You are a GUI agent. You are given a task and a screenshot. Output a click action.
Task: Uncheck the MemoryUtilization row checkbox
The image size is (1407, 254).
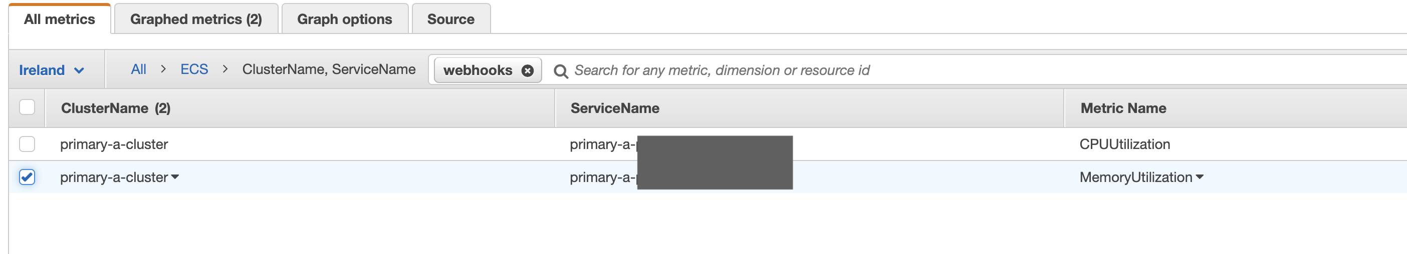27,177
